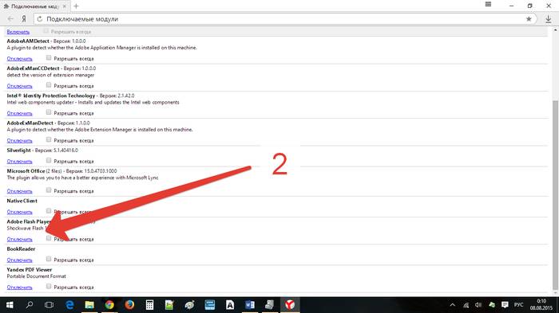Open a new tab with the plus button
559x313 pixels.
click(x=76, y=6)
